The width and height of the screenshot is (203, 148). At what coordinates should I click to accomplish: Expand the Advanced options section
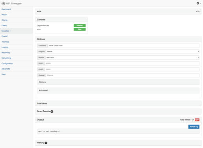tap(118, 90)
